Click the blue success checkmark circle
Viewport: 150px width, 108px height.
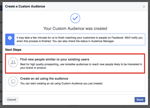[x=75, y=18]
